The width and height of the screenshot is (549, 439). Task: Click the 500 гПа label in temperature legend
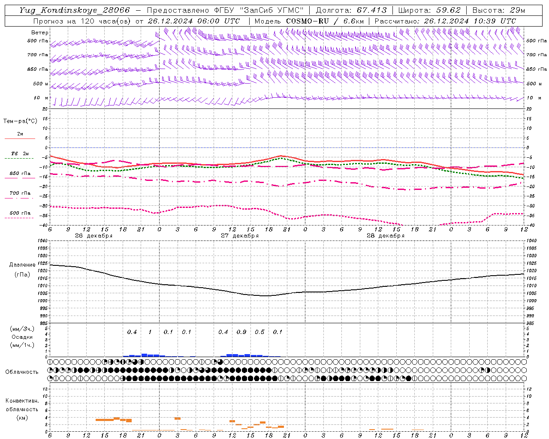click(20, 213)
